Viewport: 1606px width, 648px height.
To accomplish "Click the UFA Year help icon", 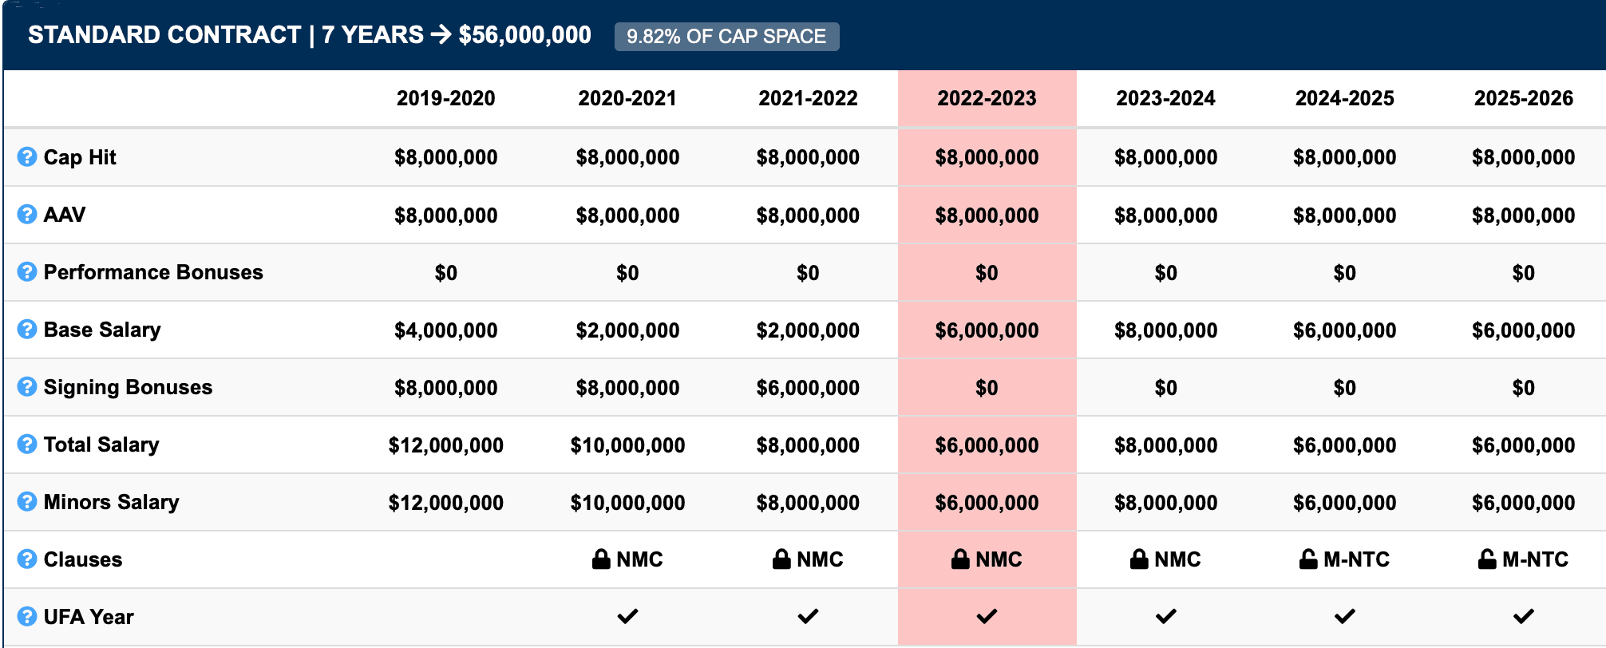I will point(27,617).
